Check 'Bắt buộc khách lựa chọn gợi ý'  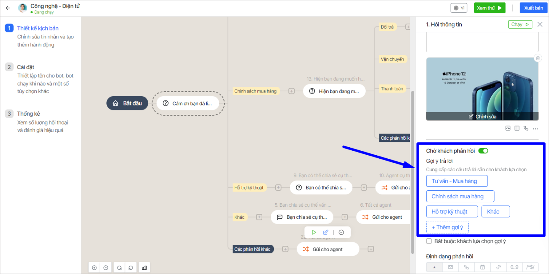coord(429,241)
